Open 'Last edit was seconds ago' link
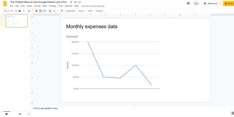The height and width of the screenshot is (117, 234). tap(93, 6)
